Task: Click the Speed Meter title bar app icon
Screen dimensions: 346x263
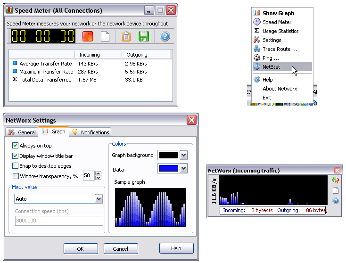Action: (x=9, y=10)
